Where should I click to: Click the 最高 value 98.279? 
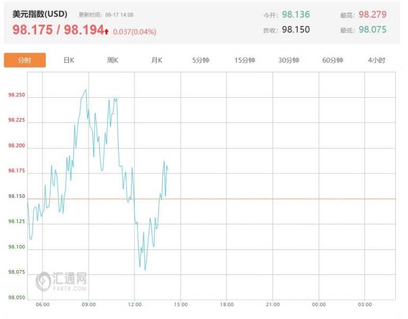pyautogui.click(x=372, y=14)
